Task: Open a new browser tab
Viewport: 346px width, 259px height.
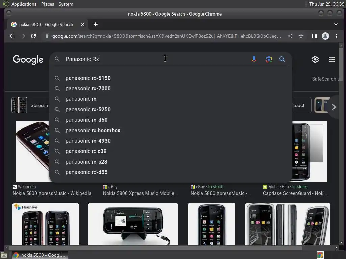Action: 96,24
